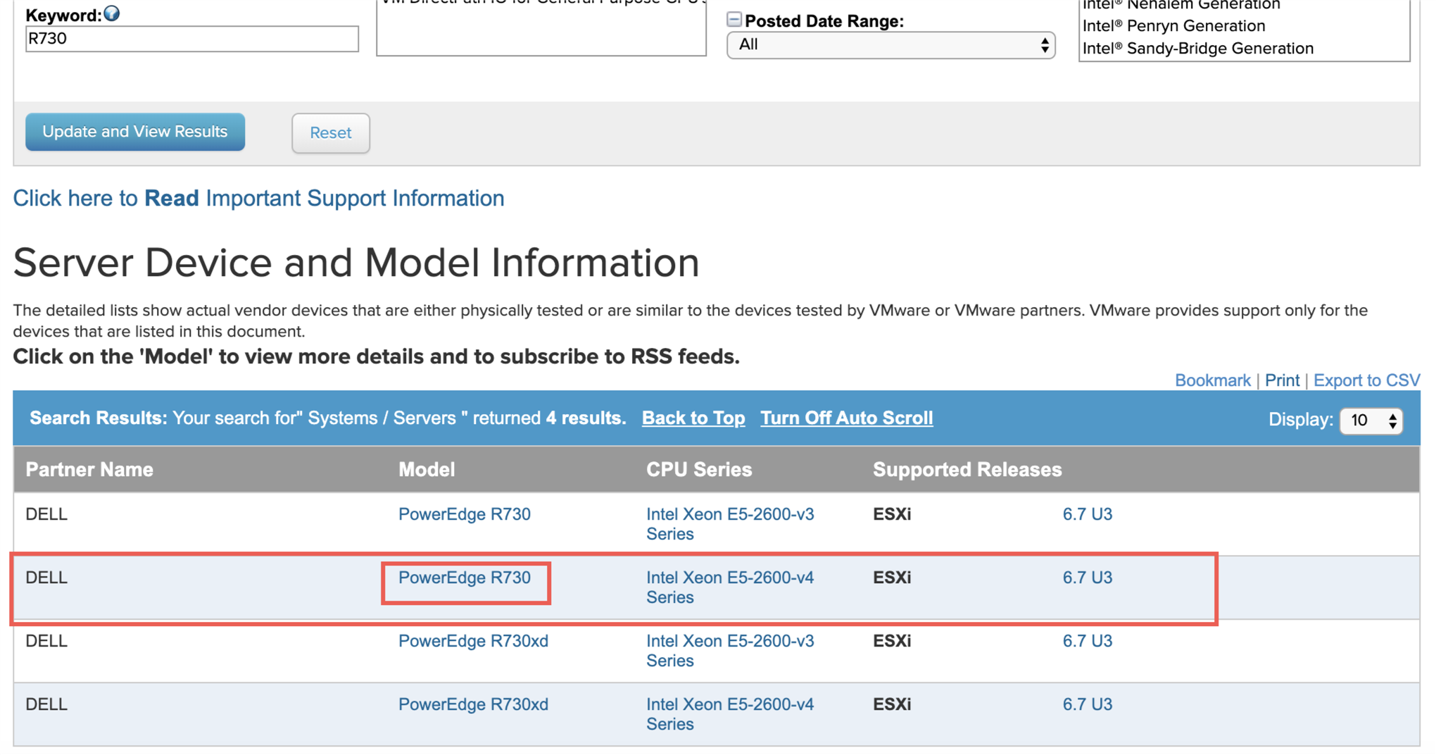Image resolution: width=1436 pixels, height=755 pixels.
Task: Click the Print link
Action: click(x=1282, y=380)
